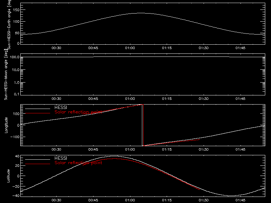The image size is (271, 203).
Task: Click the 0 tick label on Earth angle plot
Action: coord(18,43)
